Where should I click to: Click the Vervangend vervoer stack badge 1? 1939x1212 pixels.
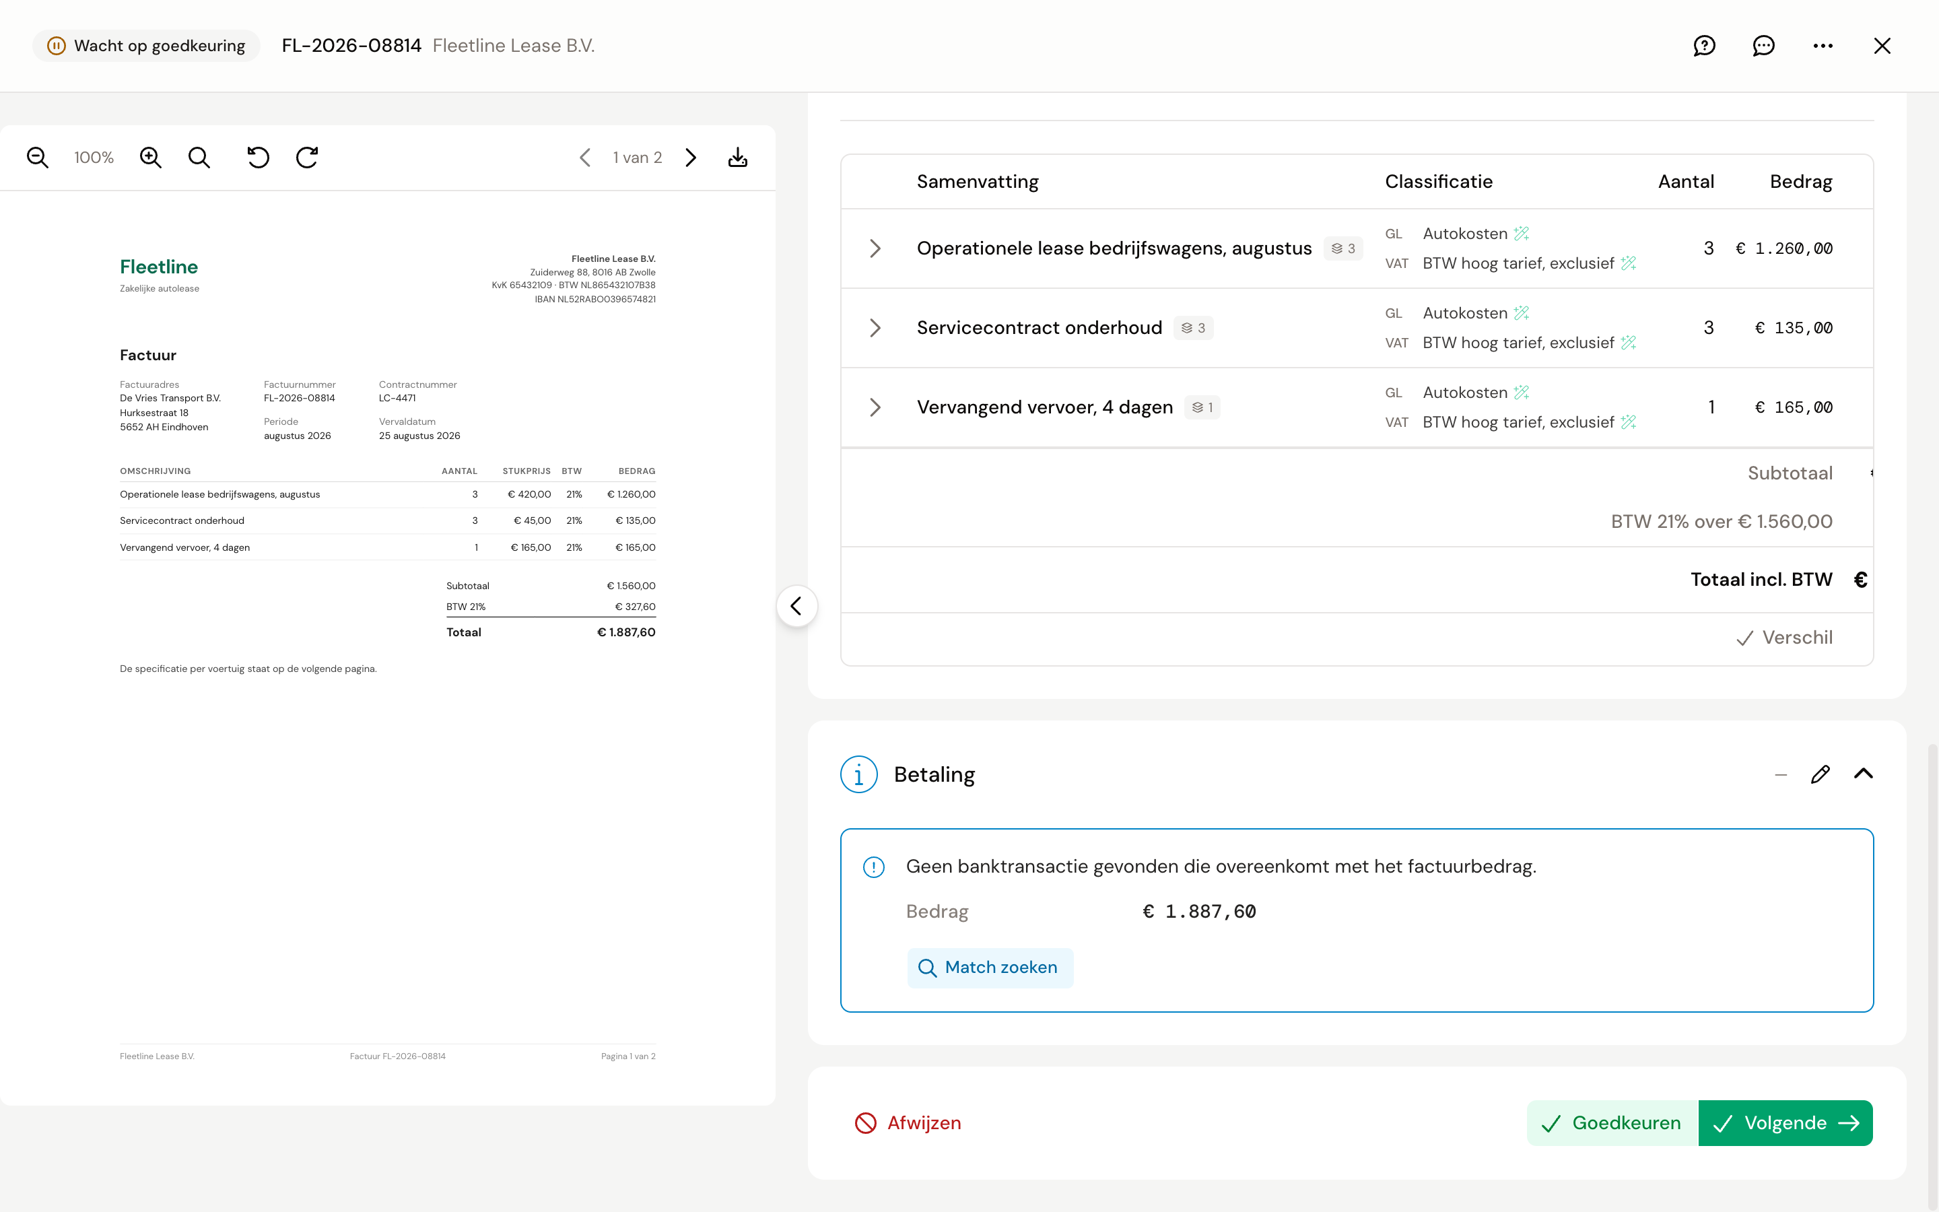coord(1202,407)
